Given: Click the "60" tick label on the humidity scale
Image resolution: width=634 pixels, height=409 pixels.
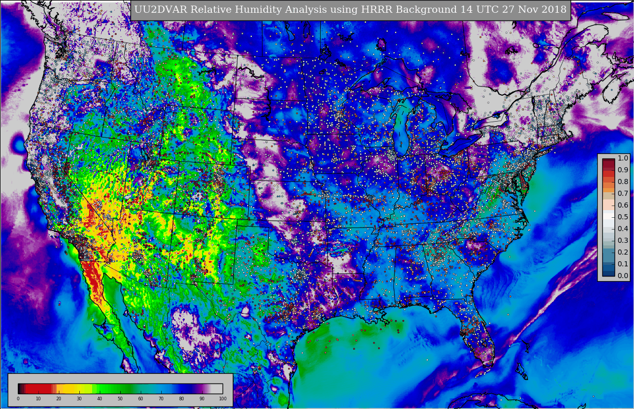Looking at the screenshot, I should [141, 399].
